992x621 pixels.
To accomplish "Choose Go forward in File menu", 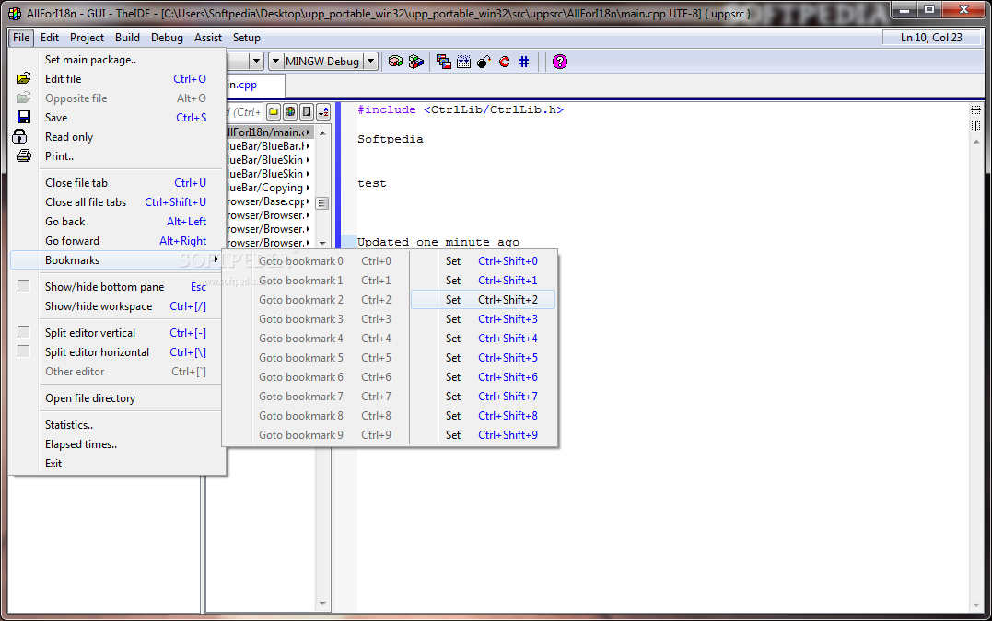I will click(x=117, y=241).
